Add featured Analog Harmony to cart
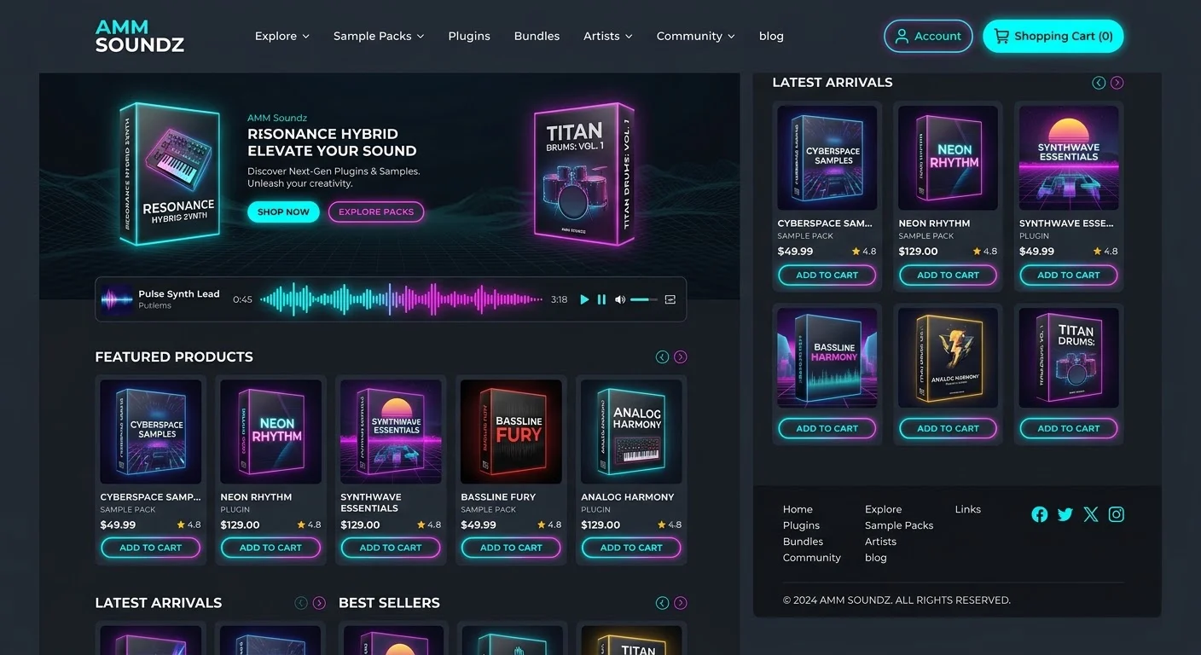 coord(632,548)
